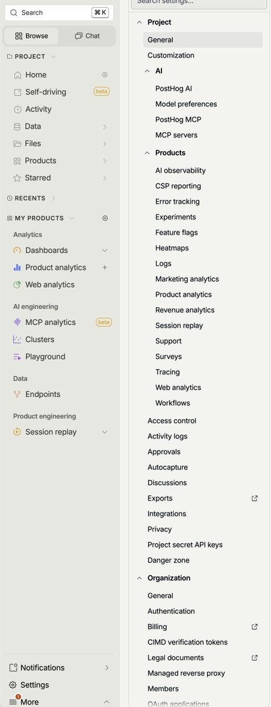Screen dimensions: 271x707
Task: Select the Web analytics pie icon
Action: (x=17, y=285)
